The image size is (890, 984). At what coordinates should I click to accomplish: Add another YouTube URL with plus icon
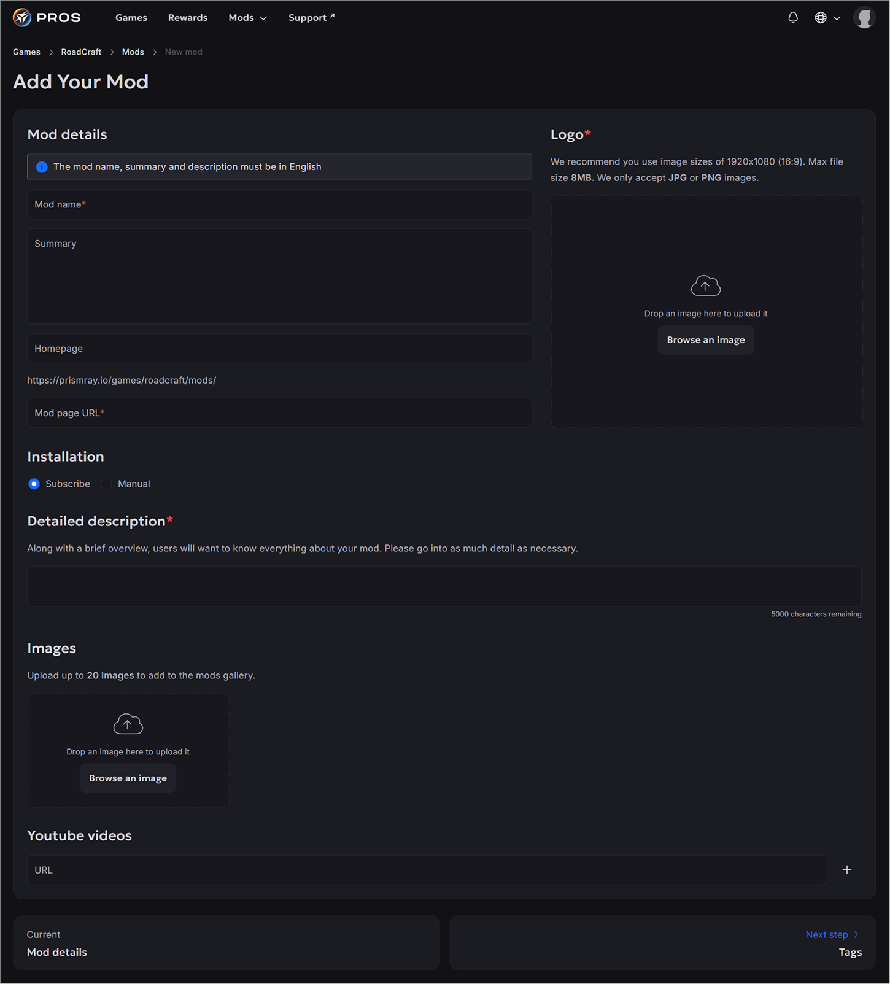click(x=847, y=870)
